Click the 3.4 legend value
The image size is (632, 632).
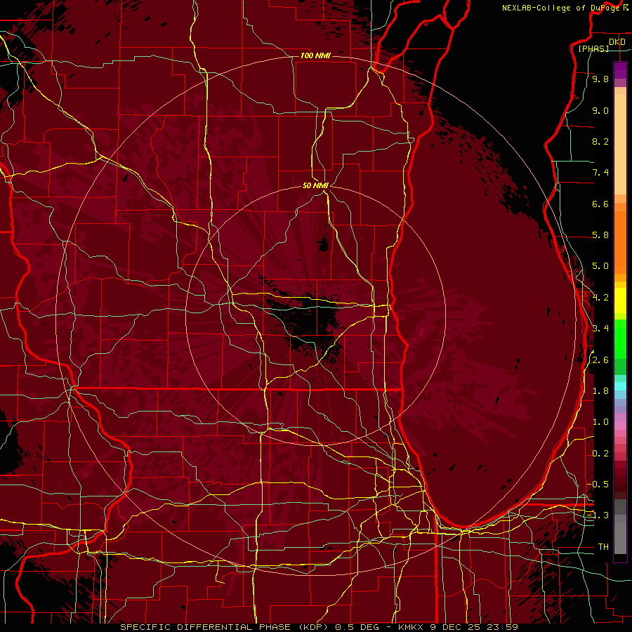pos(600,329)
